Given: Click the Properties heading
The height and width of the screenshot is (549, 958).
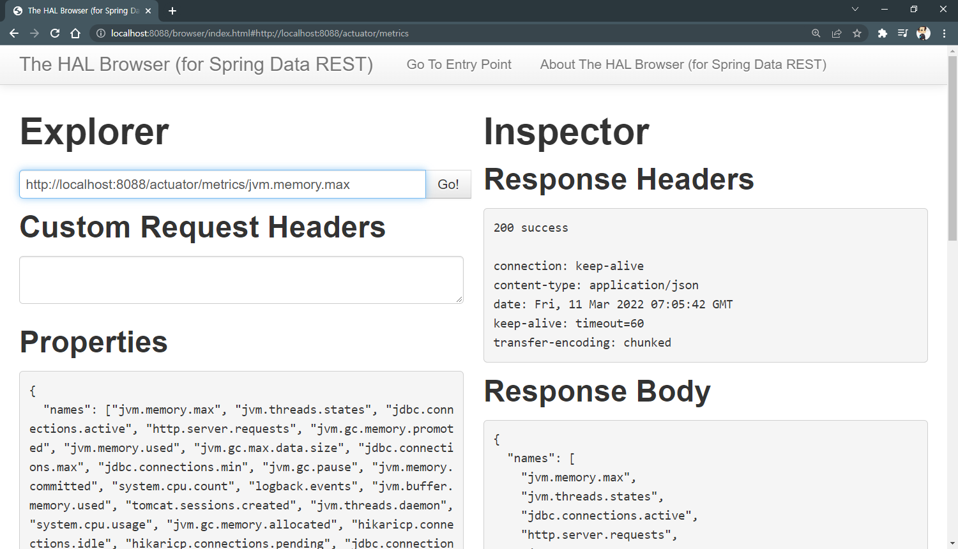Looking at the screenshot, I should [94, 342].
